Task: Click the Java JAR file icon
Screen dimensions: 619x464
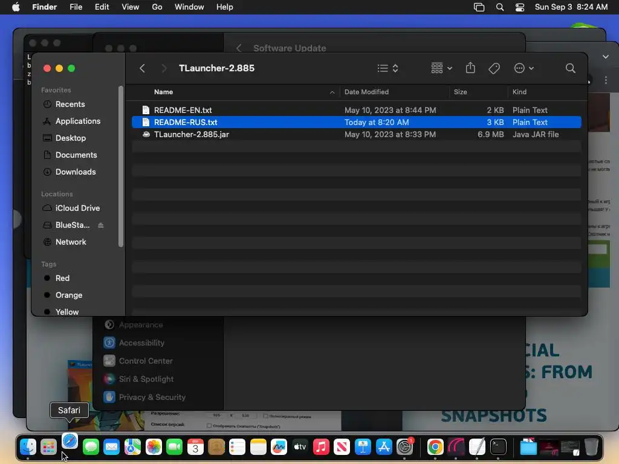Action: 146,134
